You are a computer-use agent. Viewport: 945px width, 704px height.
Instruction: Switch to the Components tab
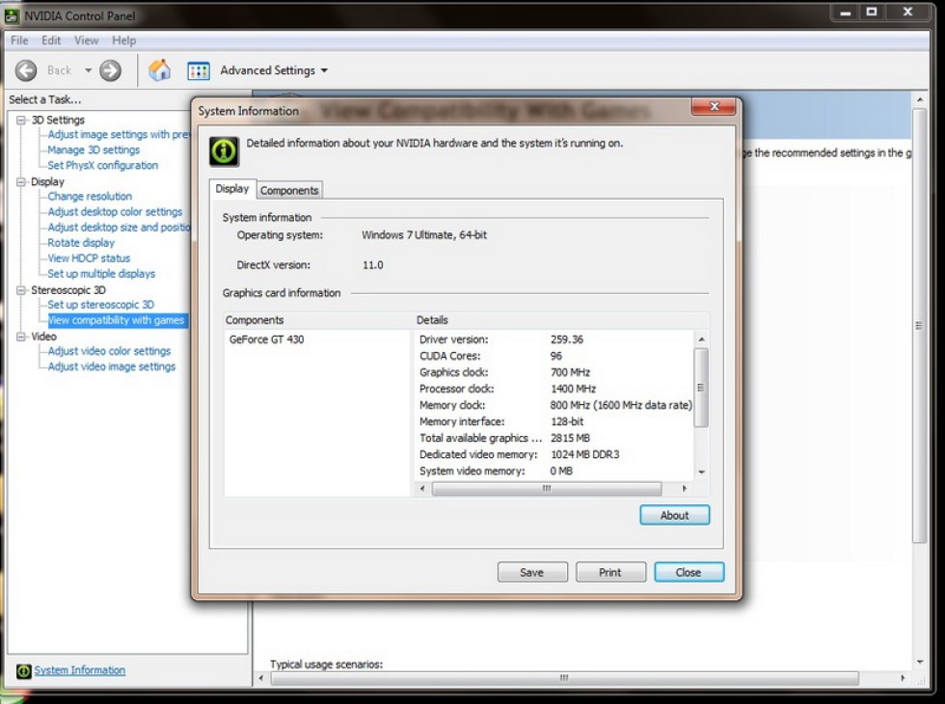tap(289, 191)
